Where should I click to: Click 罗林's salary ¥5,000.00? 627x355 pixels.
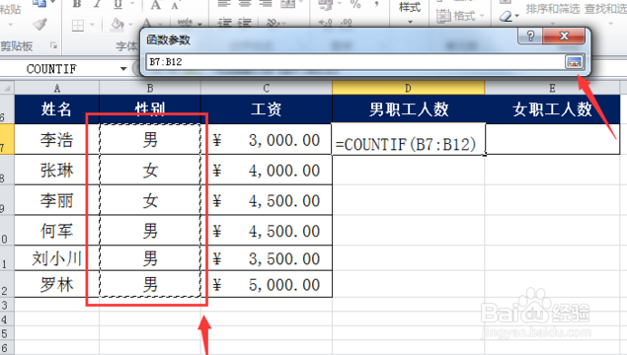(x=267, y=284)
